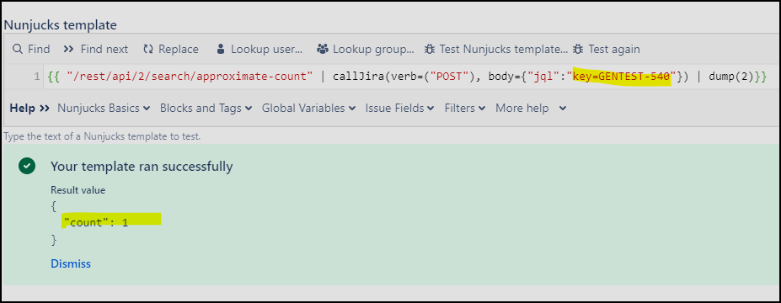Click the Lookup user person icon
The image size is (781, 303).
point(221,50)
